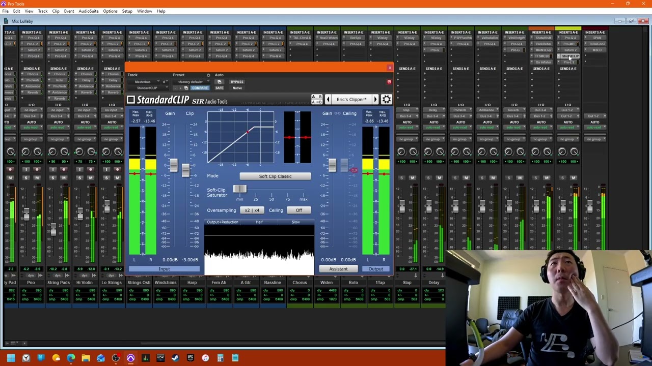Viewport: 652px width, 366px height.
Task: Open Notepad from the taskbar
Action: point(235,358)
